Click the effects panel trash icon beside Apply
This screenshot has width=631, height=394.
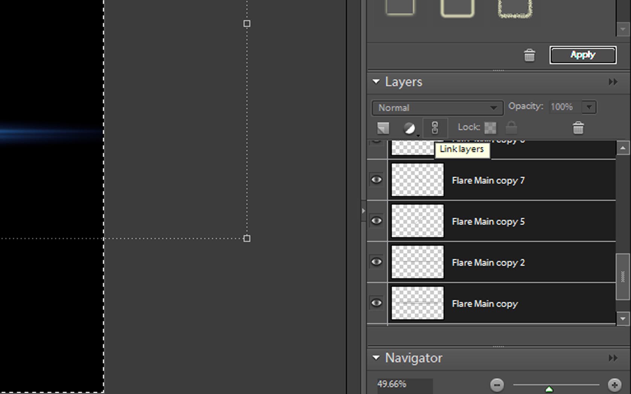pyautogui.click(x=529, y=55)
